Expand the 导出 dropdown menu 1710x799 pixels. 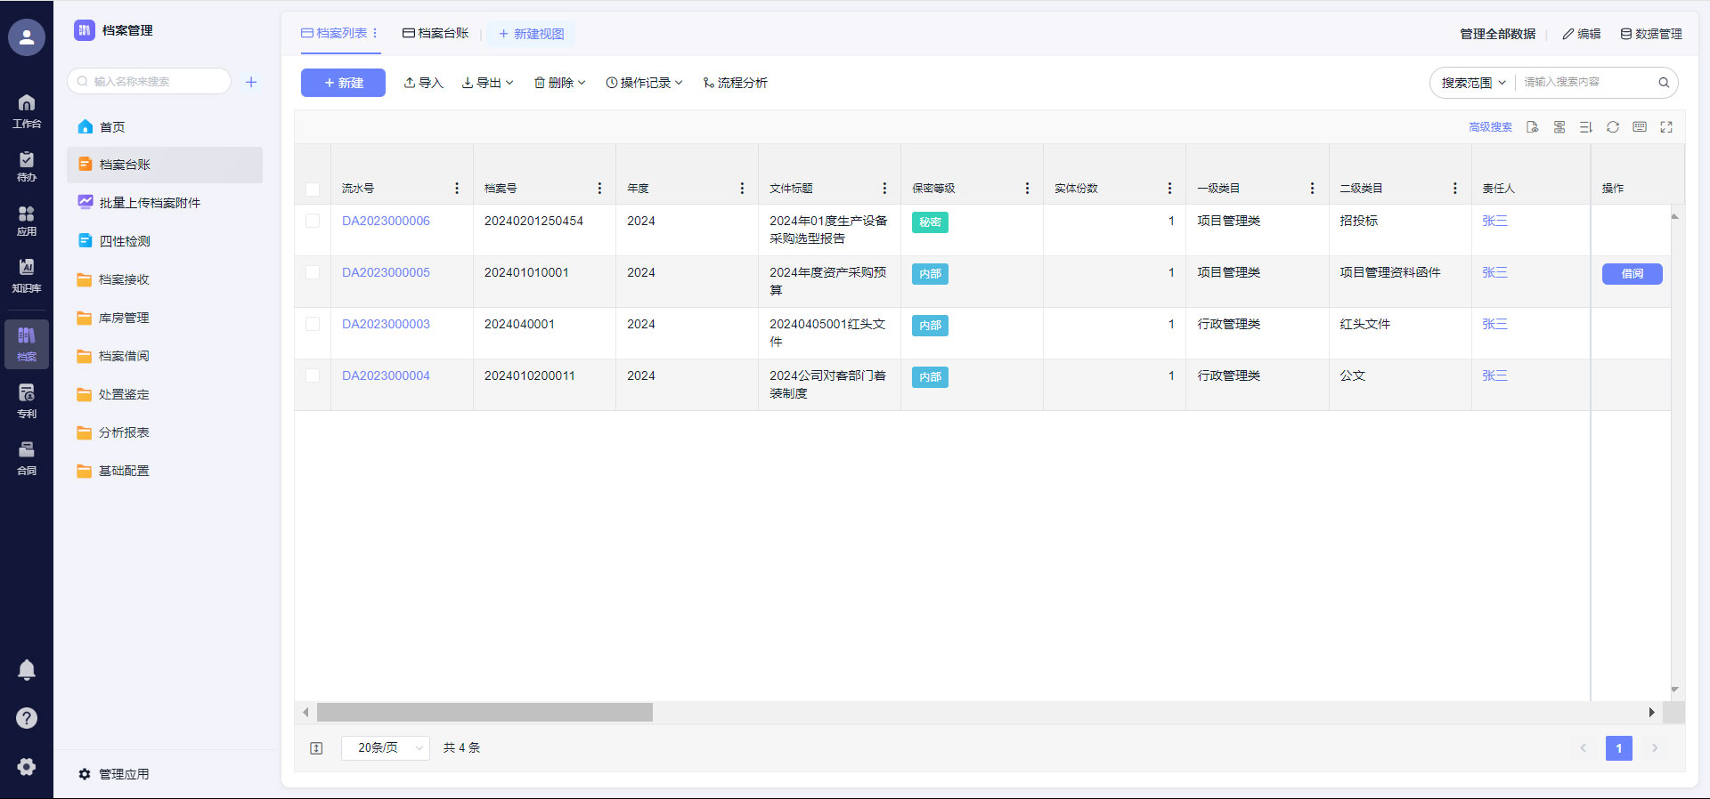tap(488, 83)
